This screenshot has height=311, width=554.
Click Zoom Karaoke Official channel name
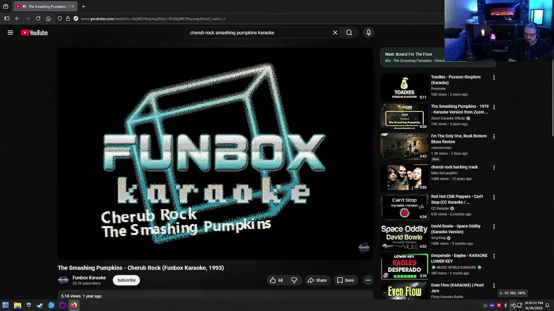click(448, 118)
